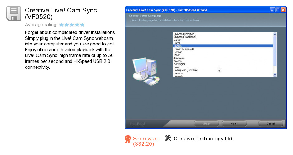Select Italian in the language list
The width and height of the screenshot is (293, 155).
click(x=223, y=55)
